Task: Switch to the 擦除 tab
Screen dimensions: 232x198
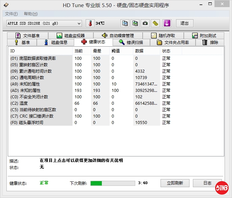Action: (x=210, y=42)
